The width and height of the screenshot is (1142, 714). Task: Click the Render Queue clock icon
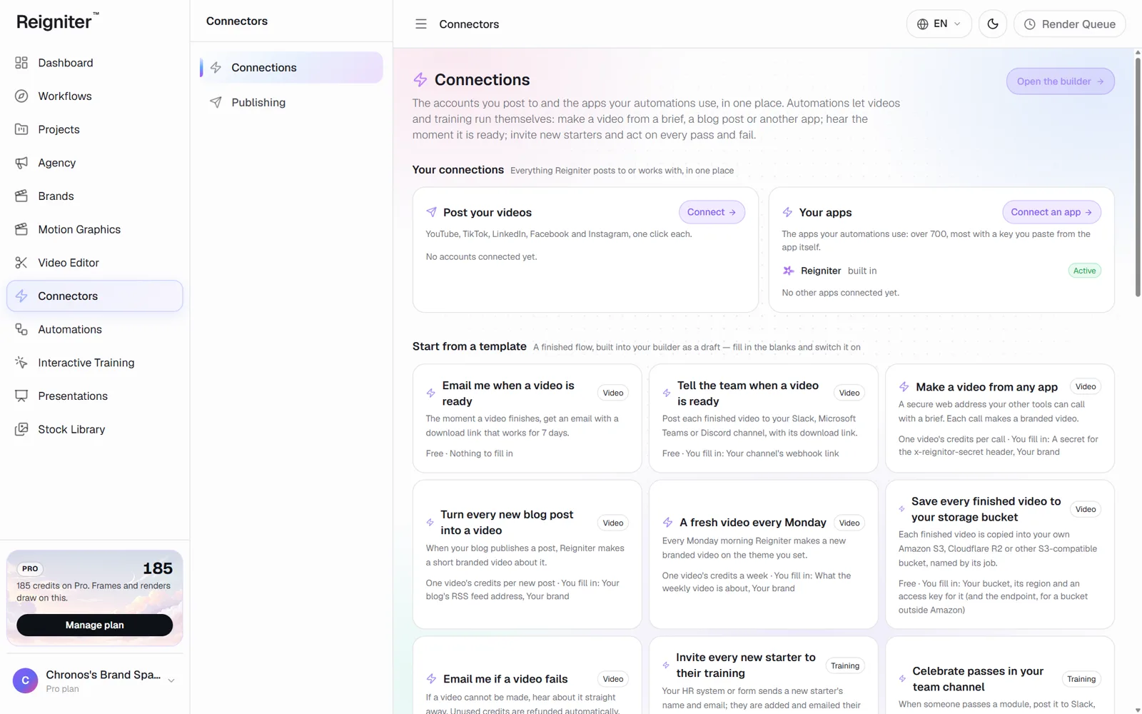[x=1030, y=24]
